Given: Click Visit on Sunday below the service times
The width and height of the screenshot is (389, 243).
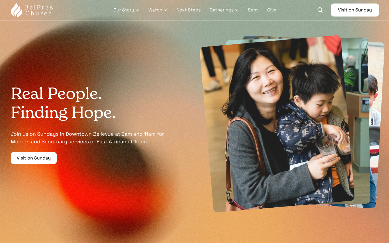Looking at the screenshot, I should click(34, 158).
